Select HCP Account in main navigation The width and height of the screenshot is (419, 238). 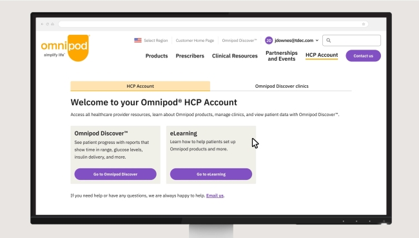pos(322,55)
